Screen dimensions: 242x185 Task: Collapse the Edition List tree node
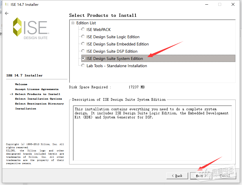click(73, 23)
